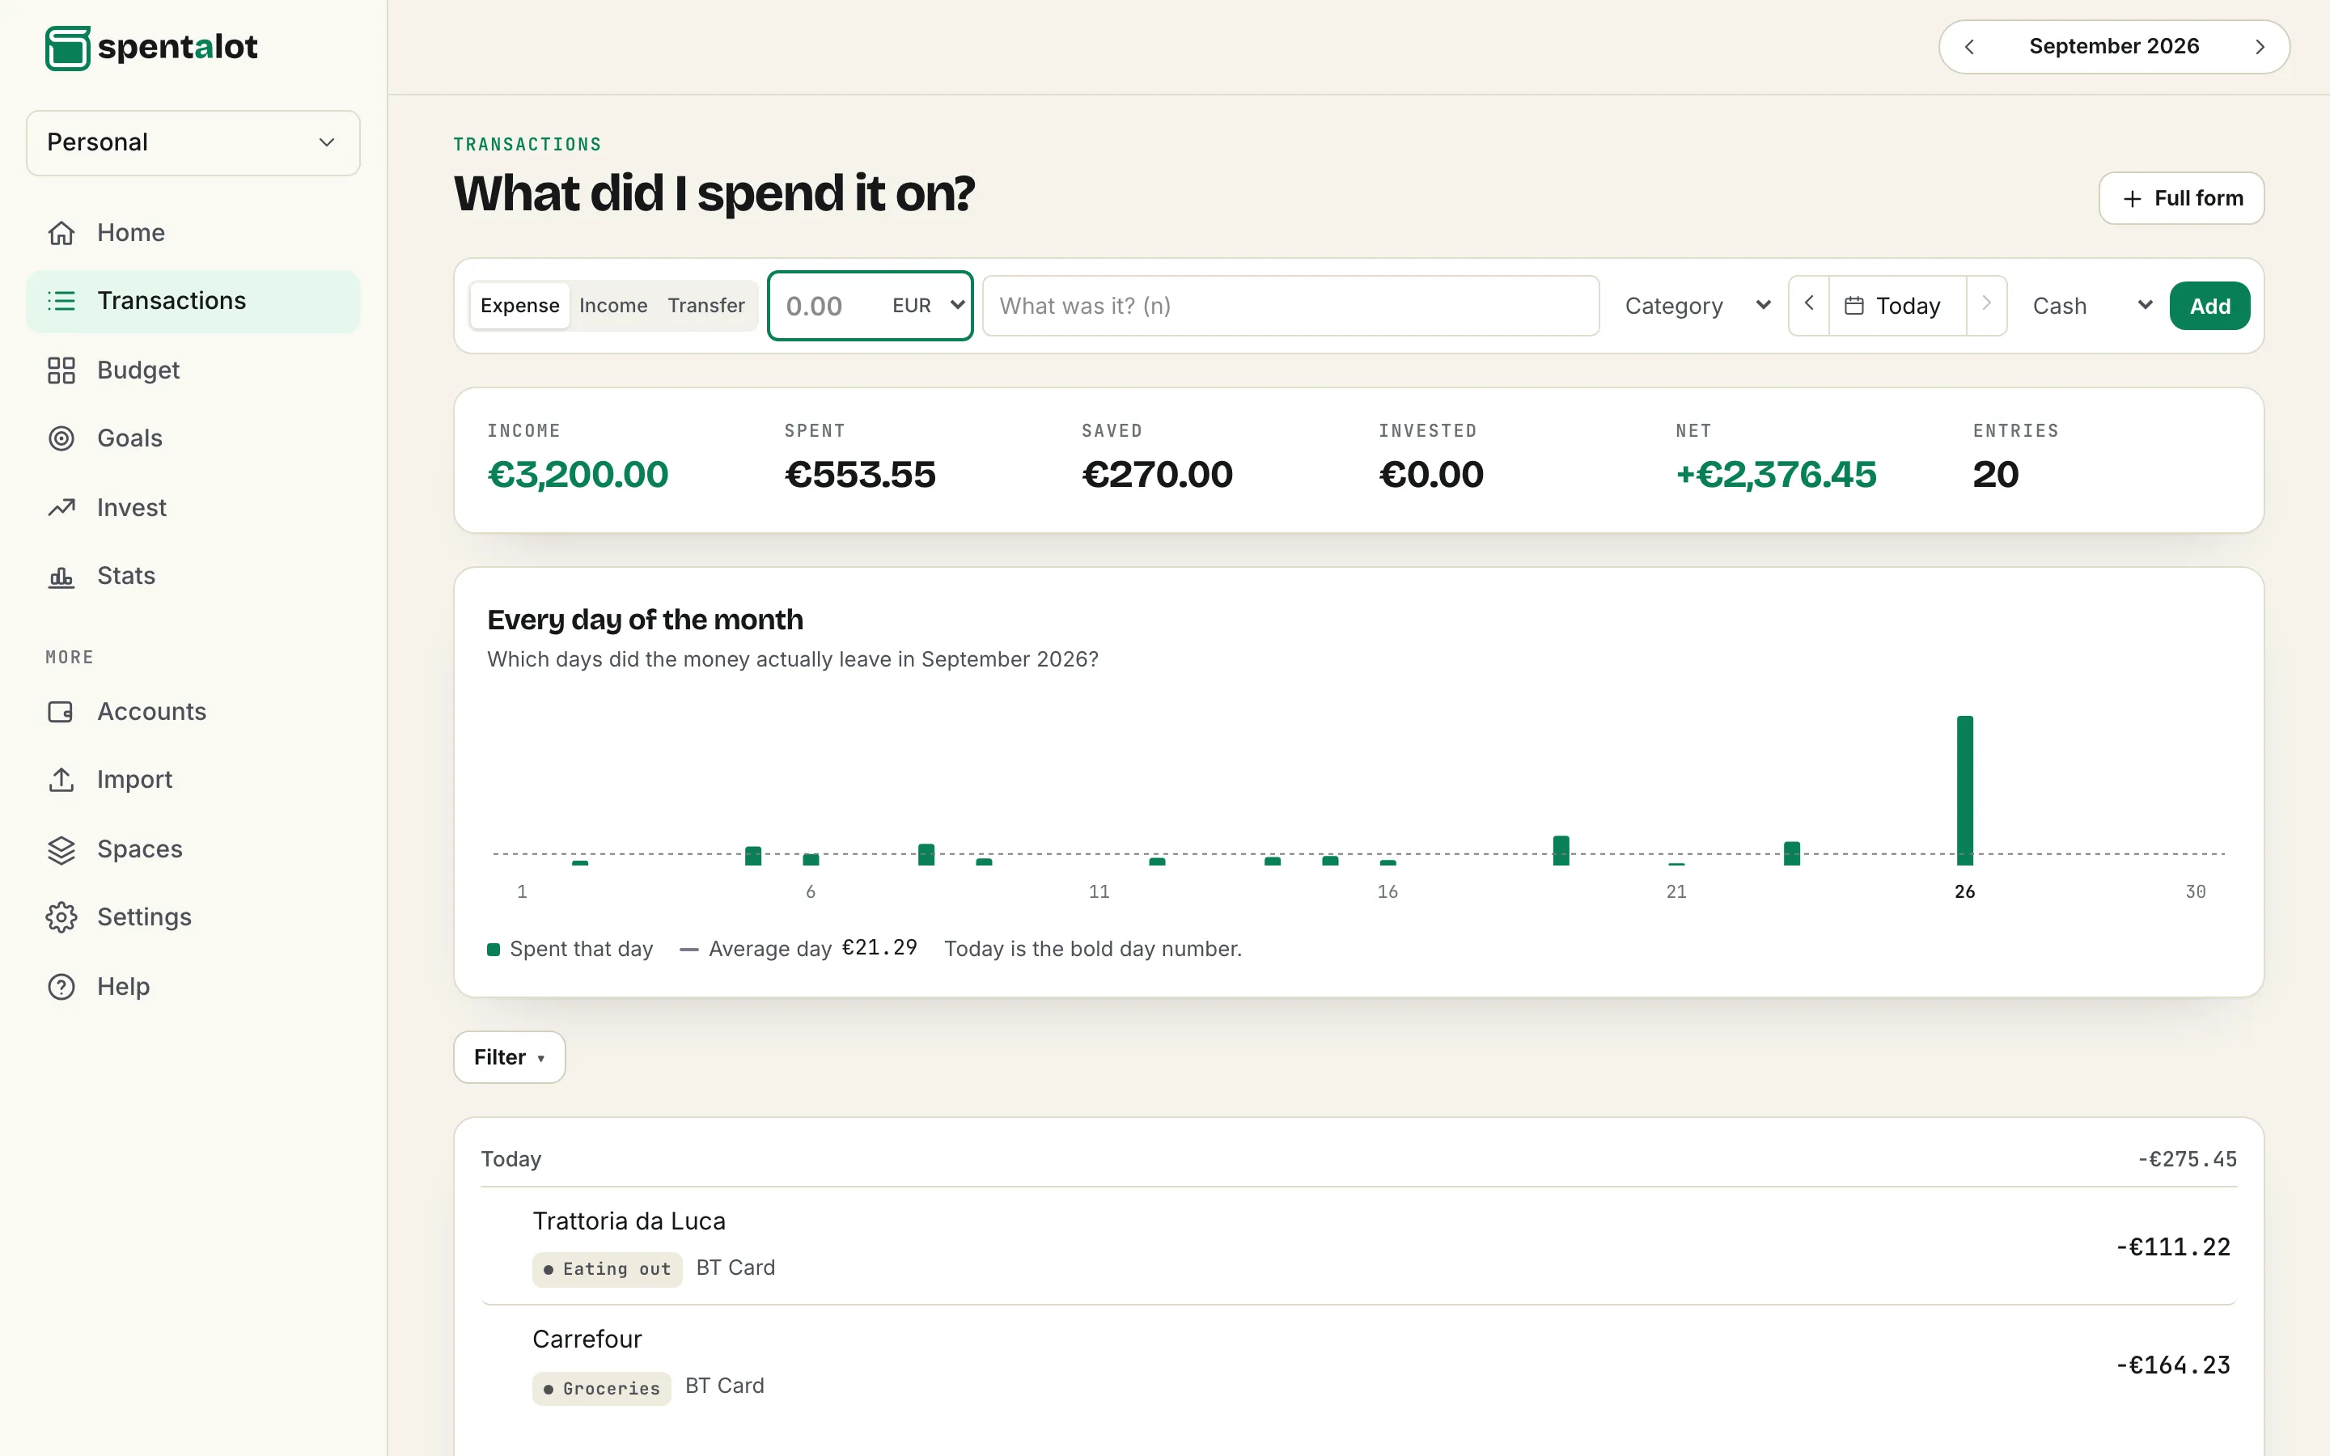Screen dimensions: 2330x1456
Task: Switch entry type to Income
Action: (613, 305)
